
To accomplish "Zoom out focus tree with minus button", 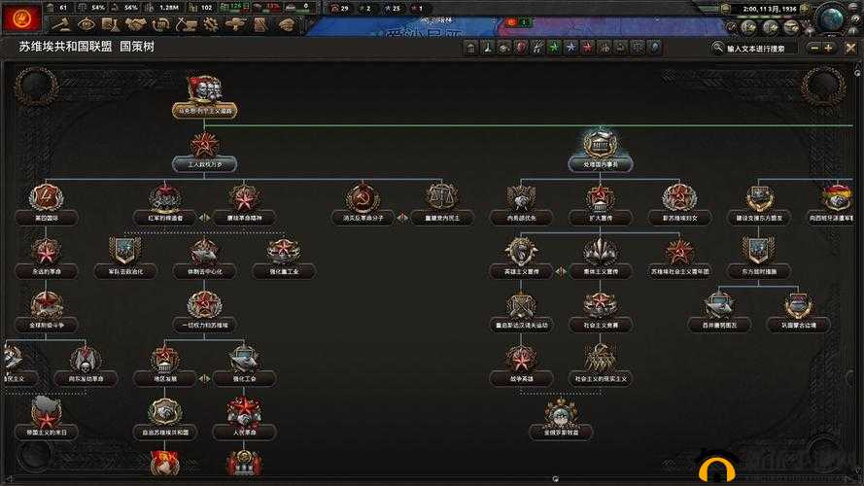I will coord(814,49).
